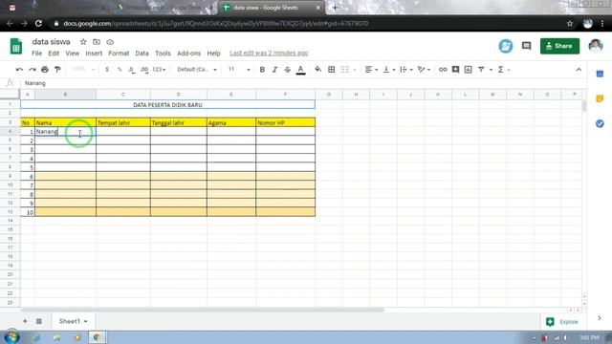Toggle bold formatting
This screenshot has width=612, height=344.
tap(262, 70)
